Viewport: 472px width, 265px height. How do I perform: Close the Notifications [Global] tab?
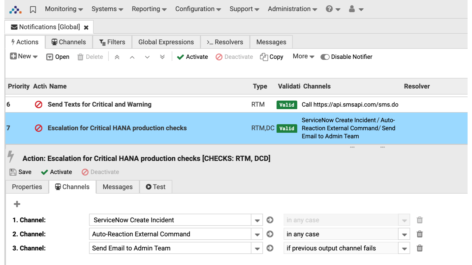pyautogui.click(x=86, y=27)
